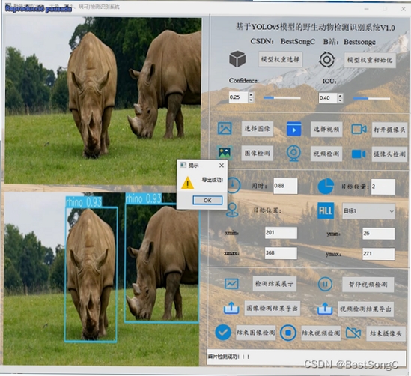Viewport: 411px width, 376px height.
Task: Increase Confidence value with spinner arrow
Action: (x=251, y=95)
